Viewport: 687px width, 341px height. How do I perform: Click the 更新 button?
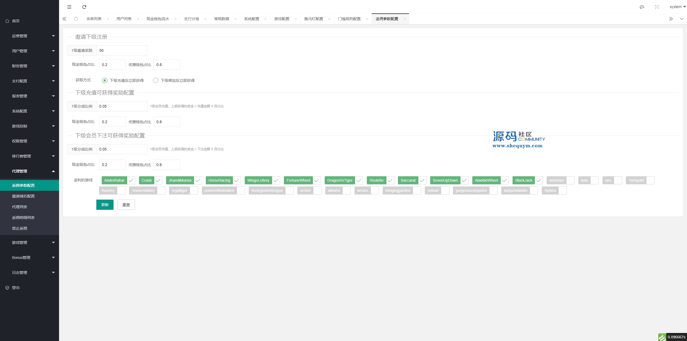pos(105,205)
